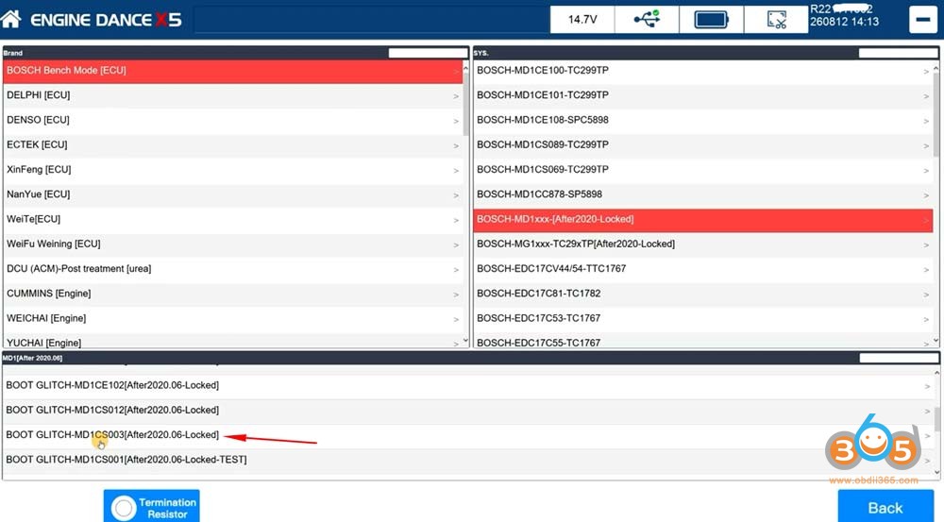Expand the MD1CS012 boot glitch row chevron

tap(927, 412)
